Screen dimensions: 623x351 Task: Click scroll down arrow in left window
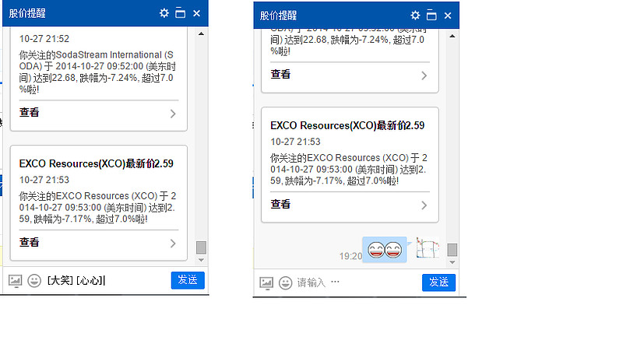(201, 260)
